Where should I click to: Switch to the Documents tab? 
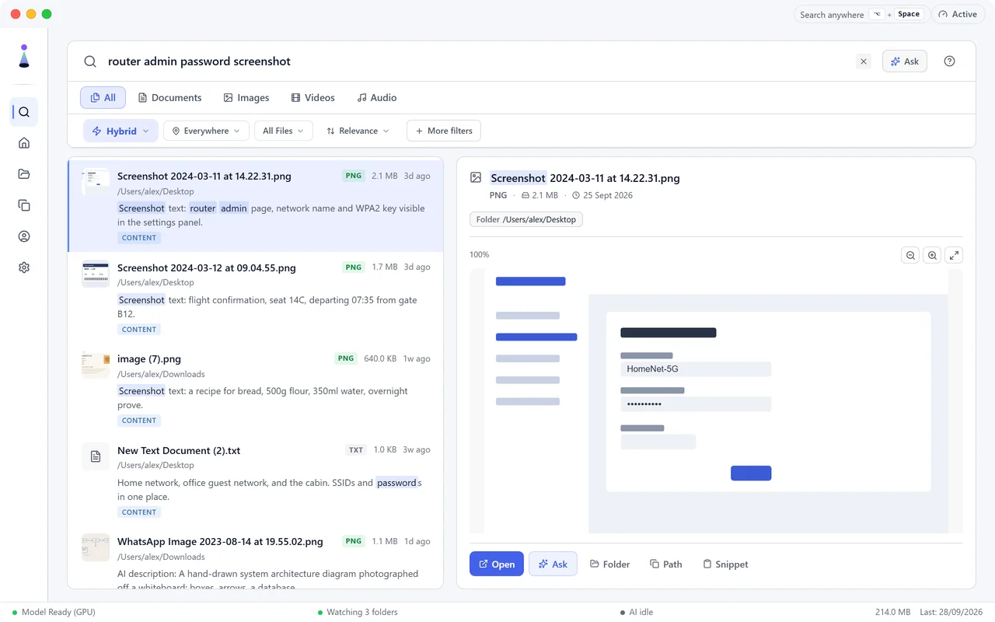click(x=169, y=98)
